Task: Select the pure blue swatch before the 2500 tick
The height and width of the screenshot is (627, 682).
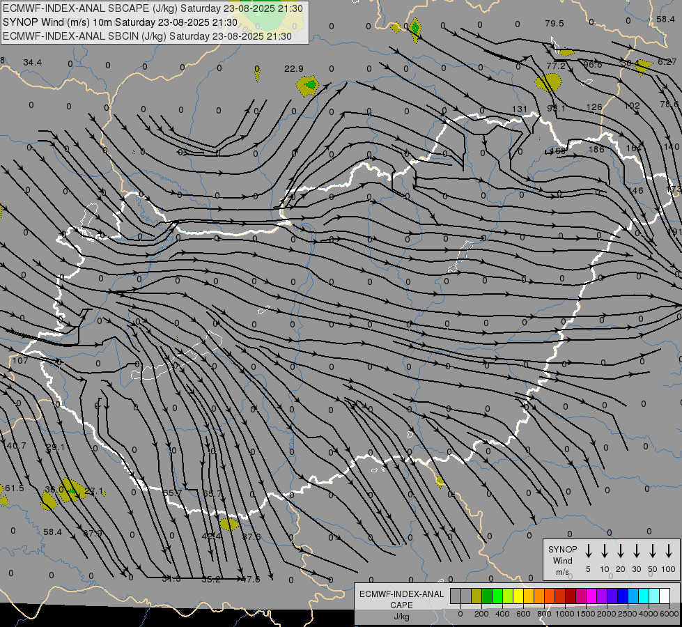Action: (x=623, y=596)
